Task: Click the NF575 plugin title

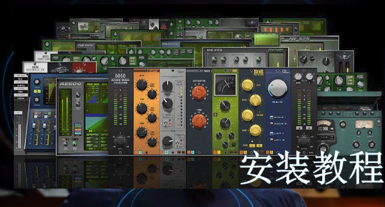Action: (299, 39)
